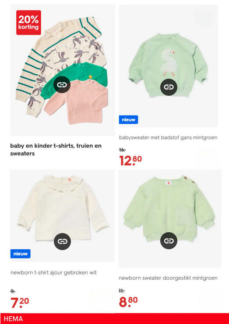Viewport: 229px width, 324px height.
Task: Click the 20% korting red badge
Action: click(28, 23)
